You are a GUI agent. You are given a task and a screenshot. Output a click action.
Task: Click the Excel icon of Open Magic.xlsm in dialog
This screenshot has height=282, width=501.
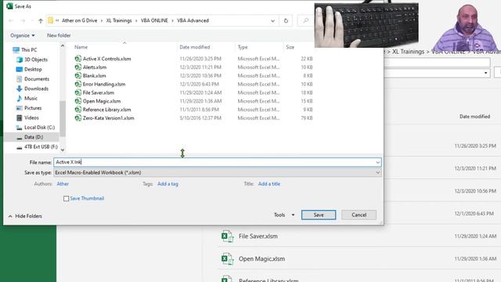click(x=77, y=101)
